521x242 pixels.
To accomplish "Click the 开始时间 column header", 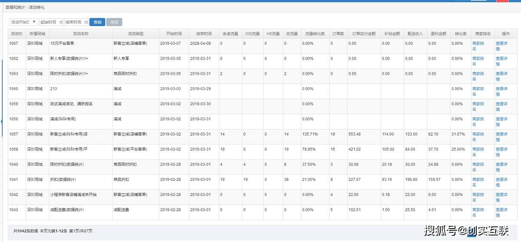I will (174, 33).
